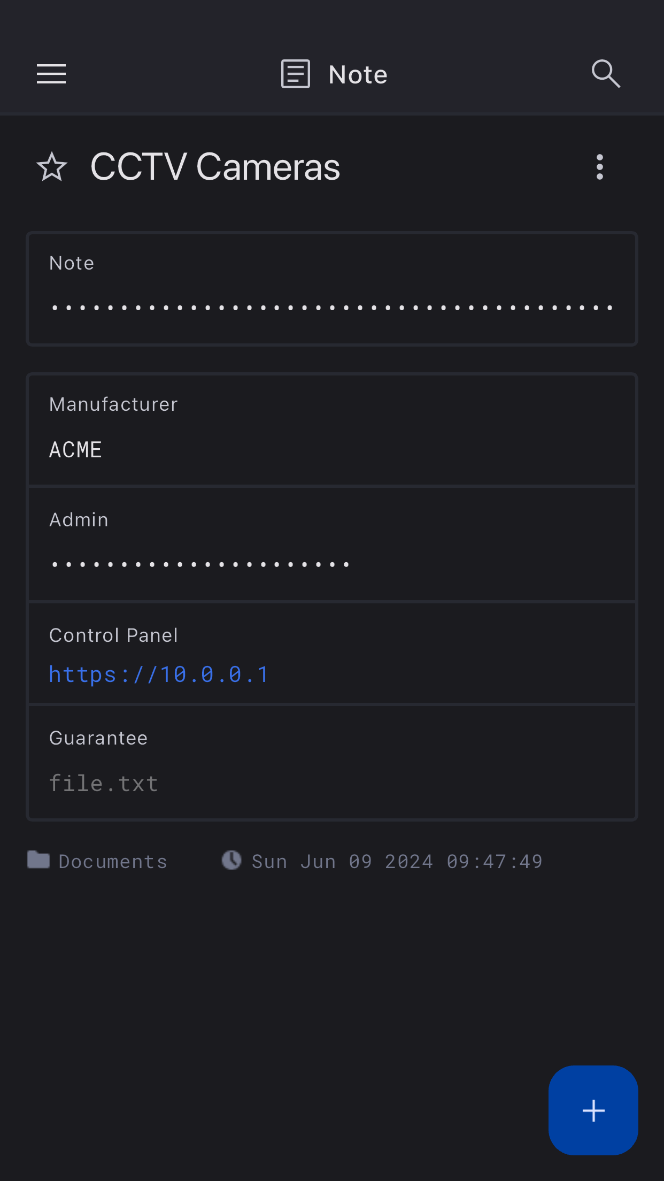Click the Guarantee field label
The image size is (664, 1181).
point(98,738)
